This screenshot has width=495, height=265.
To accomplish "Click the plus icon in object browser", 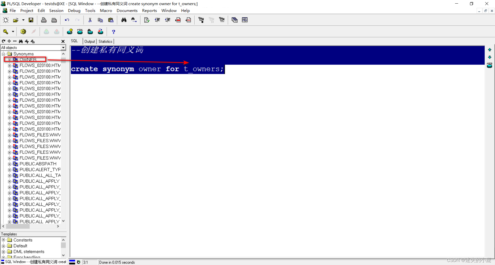I will [x=9, y=41].
